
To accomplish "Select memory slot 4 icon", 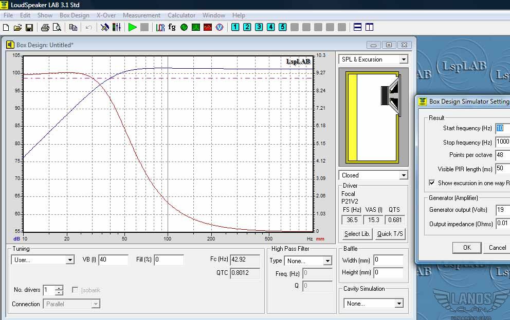I will 270,27.
